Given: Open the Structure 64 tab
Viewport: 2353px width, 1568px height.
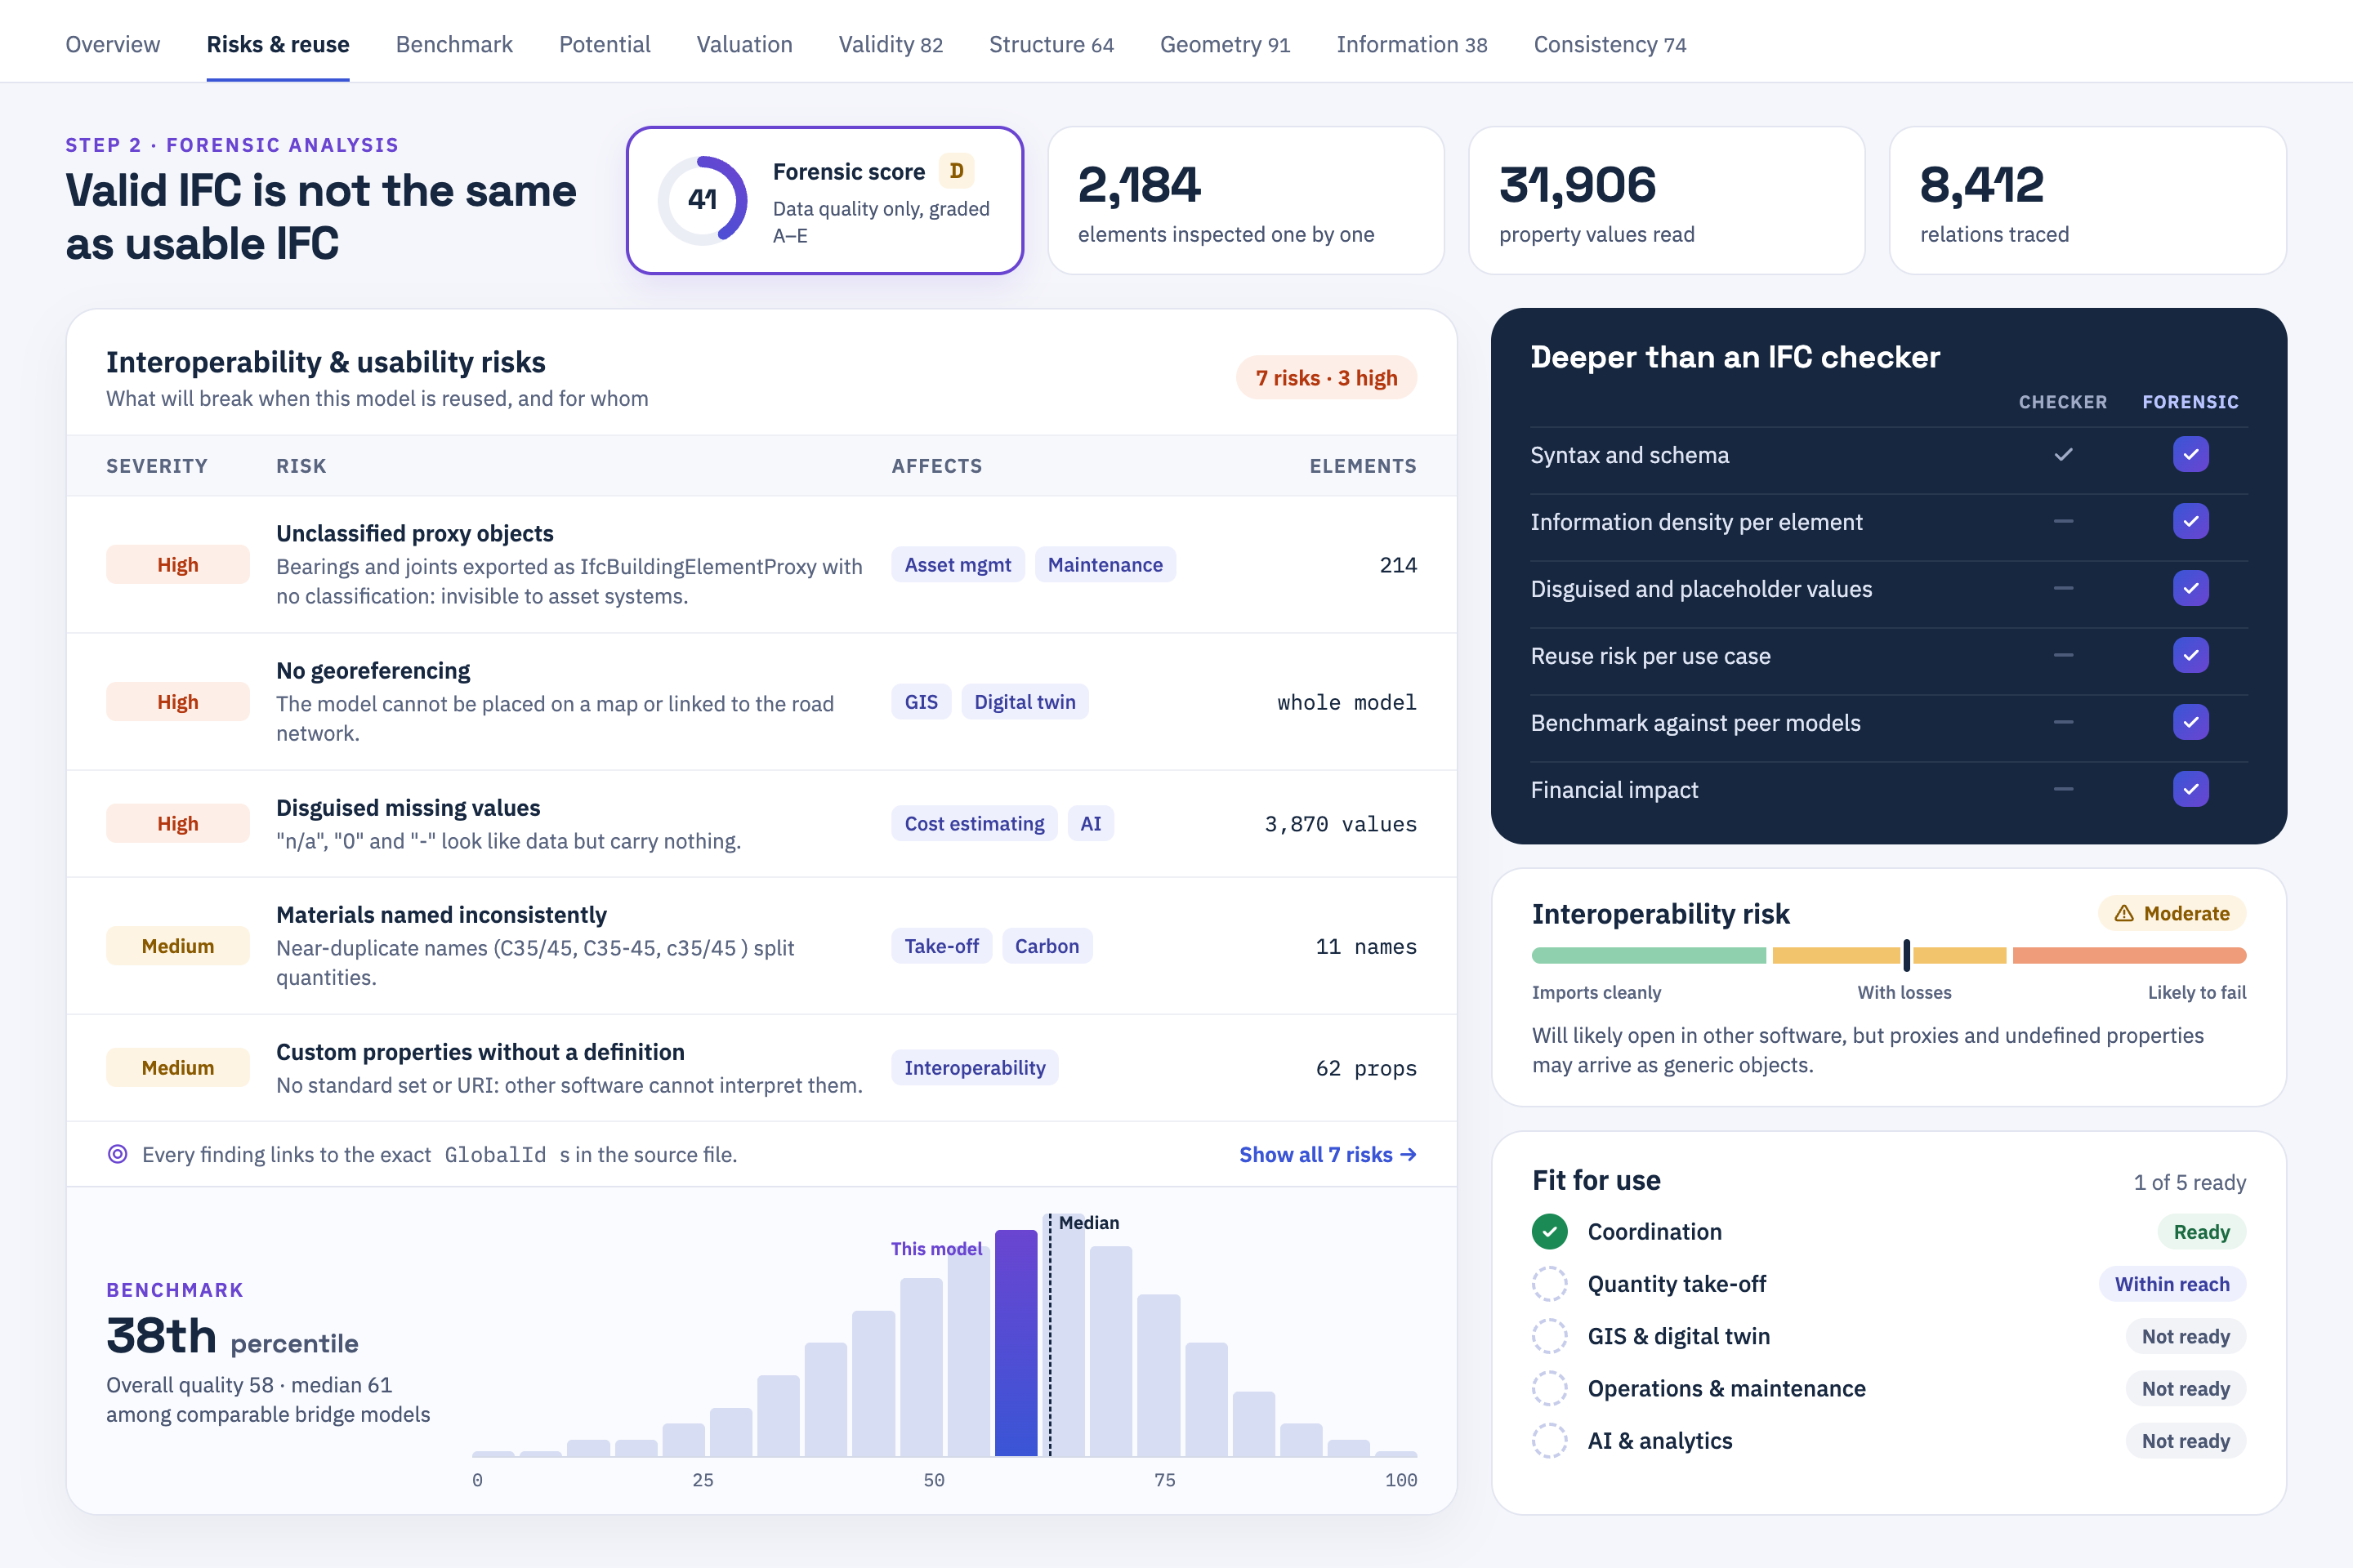Looking at the screenshot, I should click(1051, 44).
